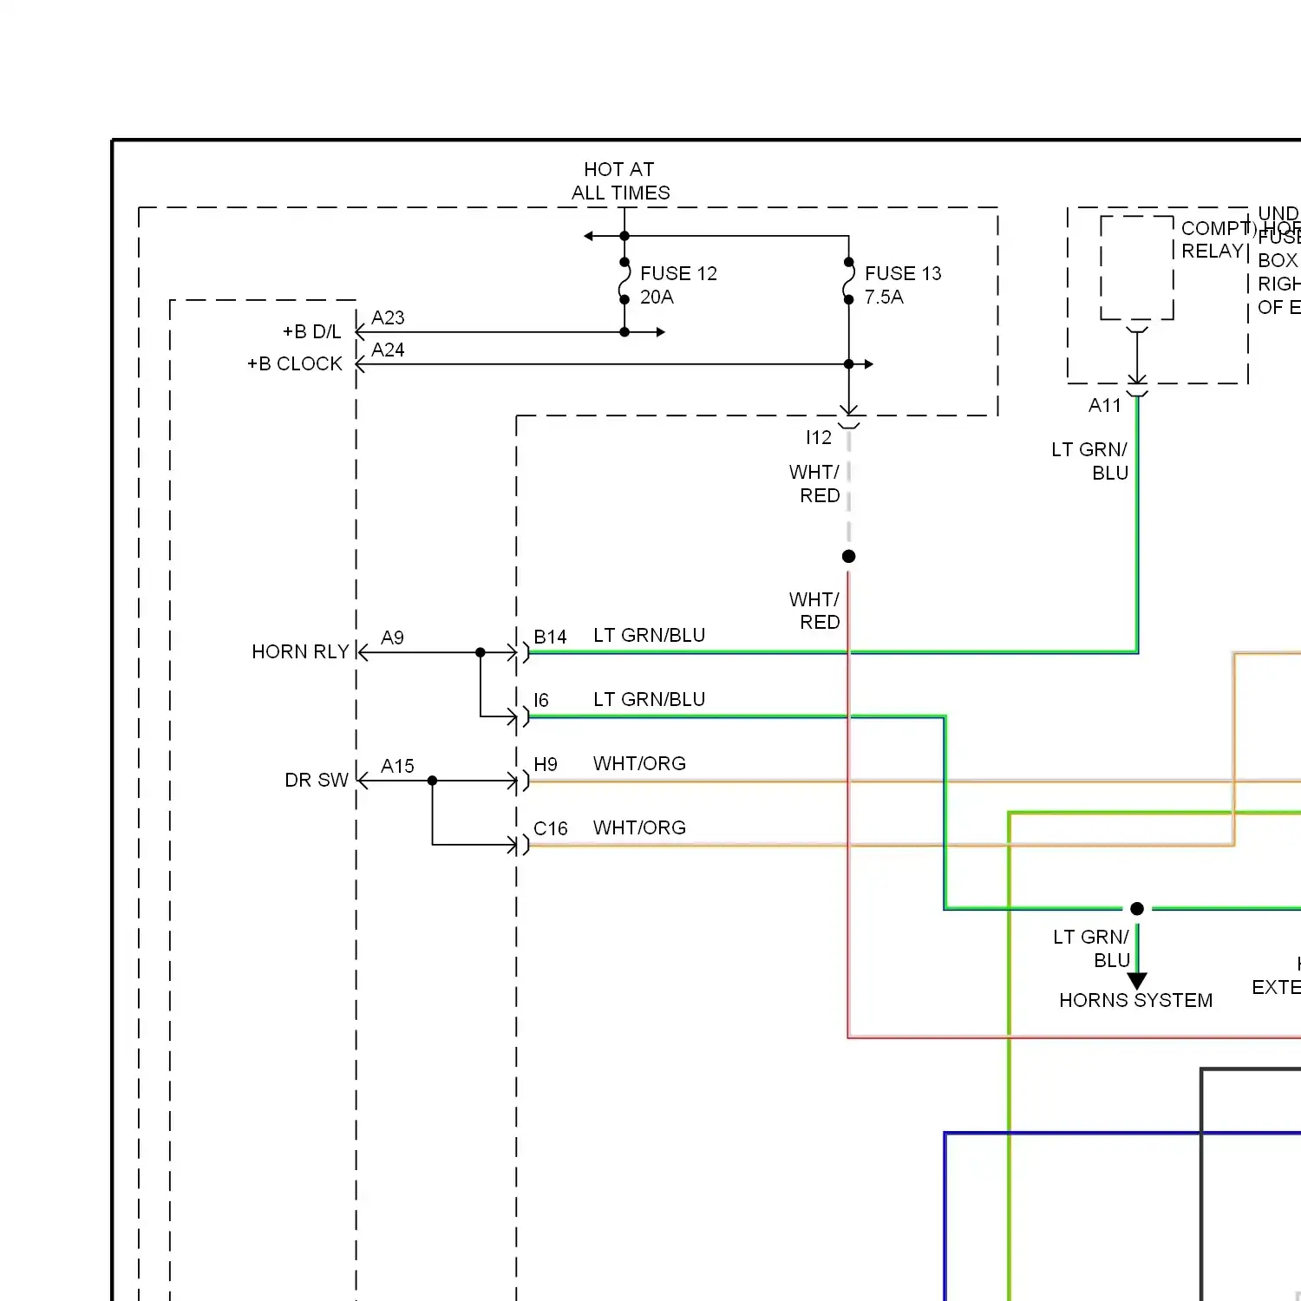Click the RELAY label

1212,251
